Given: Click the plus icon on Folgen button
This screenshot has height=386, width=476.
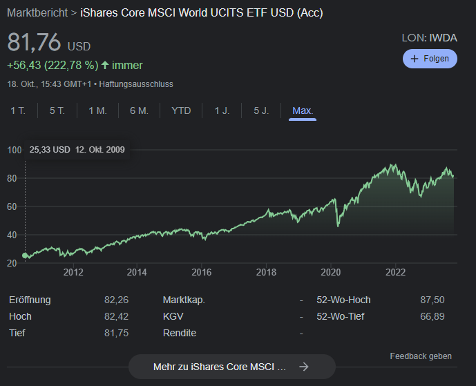Looking at the screenshot, I should (x=415, y=59).
